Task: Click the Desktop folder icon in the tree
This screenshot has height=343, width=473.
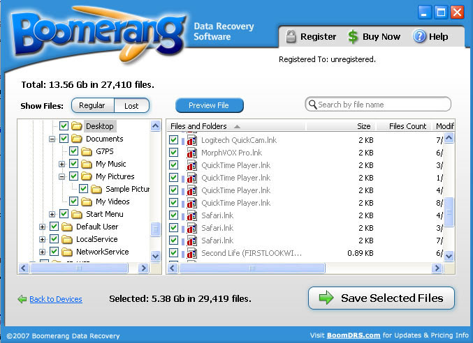Action: click(x=77, y=125)
